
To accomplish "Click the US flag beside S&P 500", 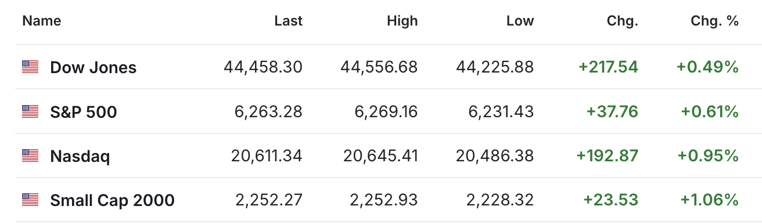I will click(x=30, y=111).
